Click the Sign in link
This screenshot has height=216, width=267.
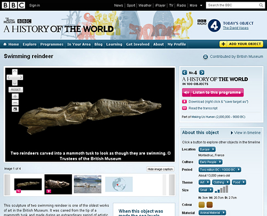(x=35, y=5)
